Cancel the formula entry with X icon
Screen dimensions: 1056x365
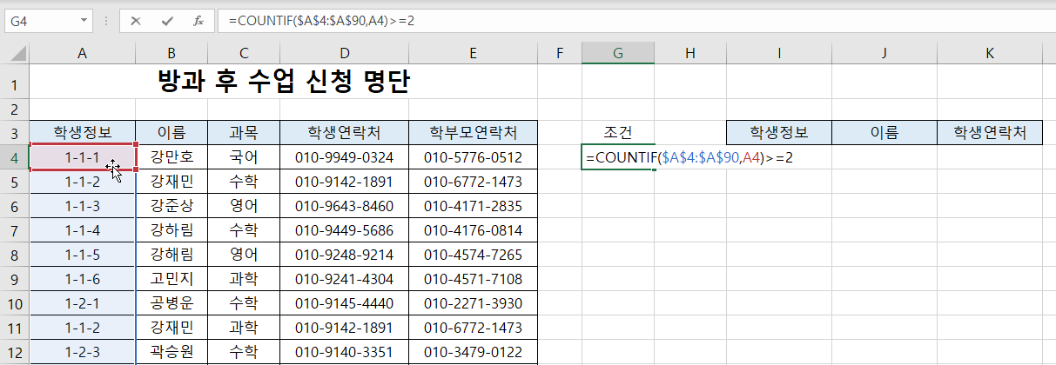135,19
